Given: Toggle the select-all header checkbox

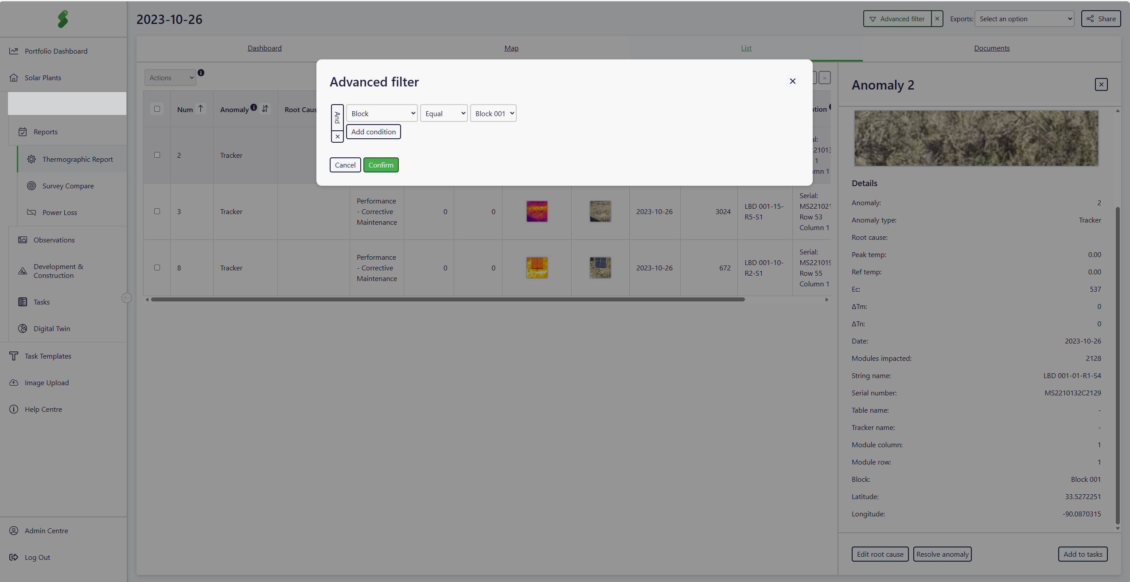Looking at the screenshot, I should 157,109.
